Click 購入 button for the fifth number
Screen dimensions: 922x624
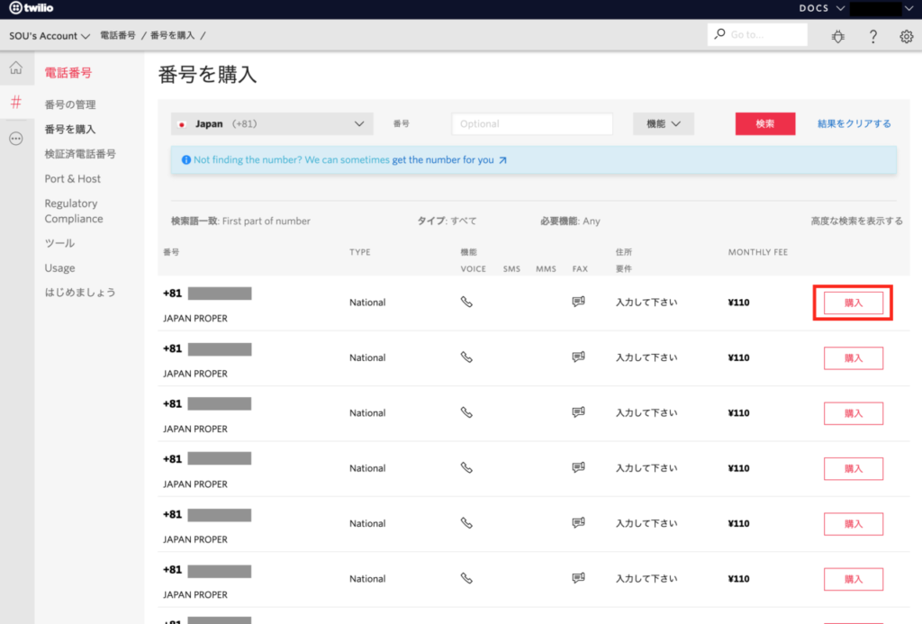click(854, 524)
